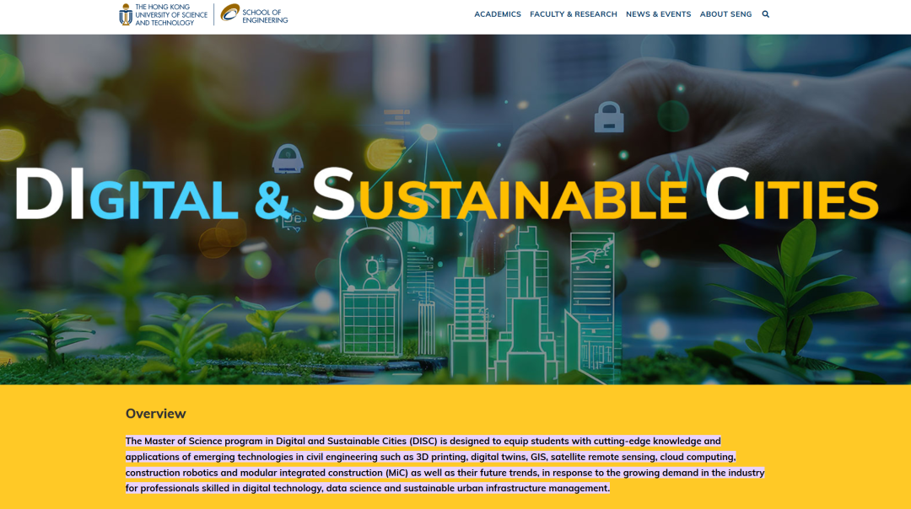Click the padlock icon in the banner

(x=608, y=118)
